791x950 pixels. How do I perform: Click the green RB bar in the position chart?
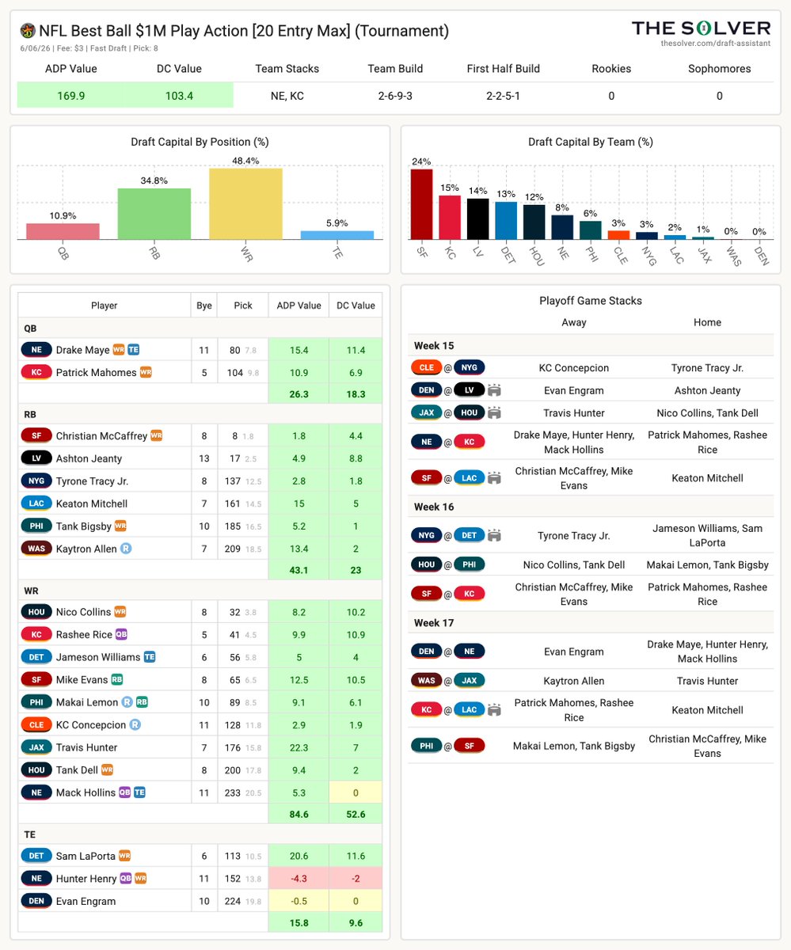point(154,214)
